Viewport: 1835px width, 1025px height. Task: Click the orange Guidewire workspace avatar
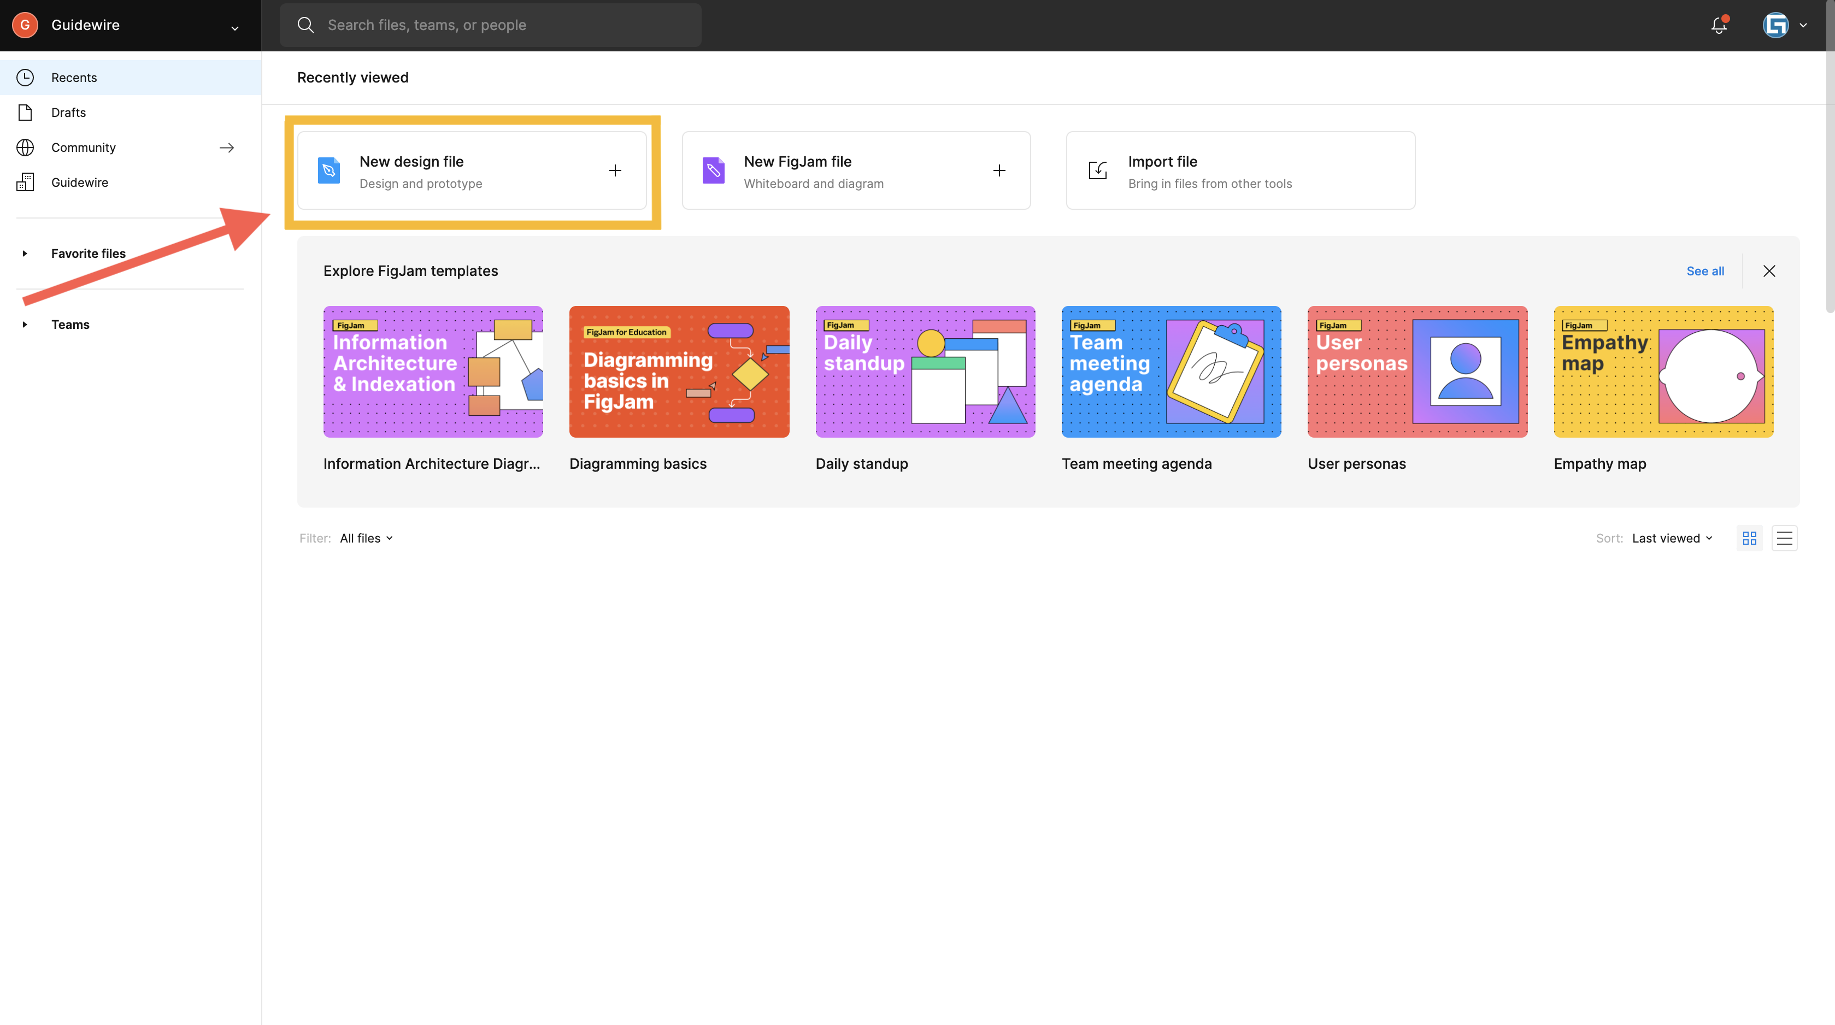click(x=25, y=25)
